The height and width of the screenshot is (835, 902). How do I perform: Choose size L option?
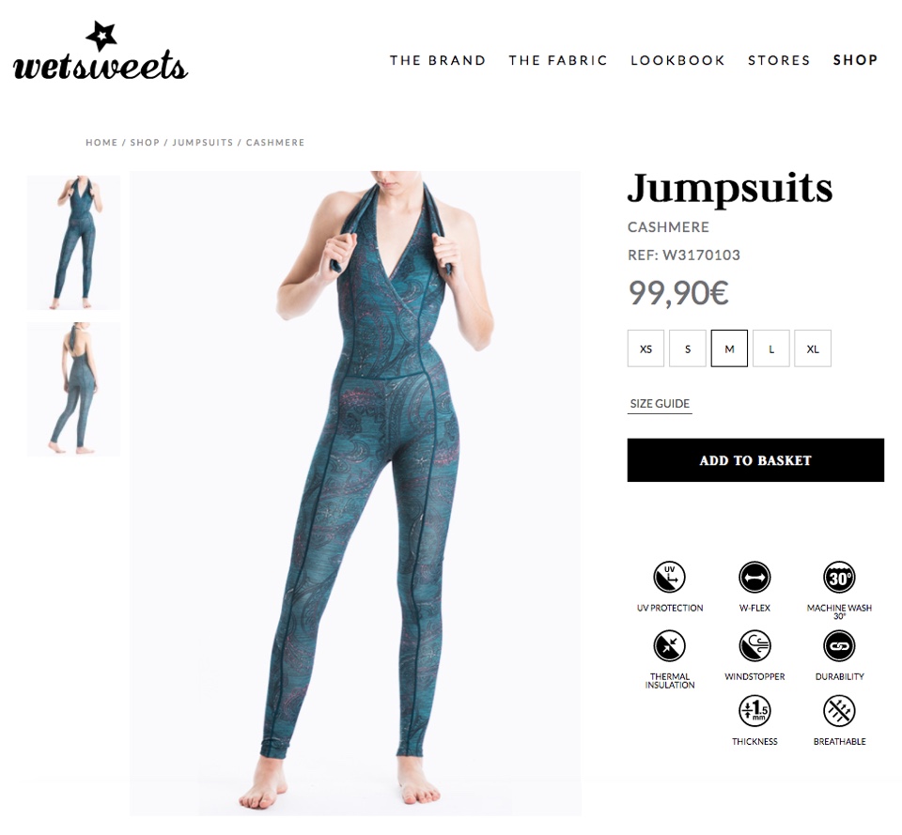click(770, 348)
